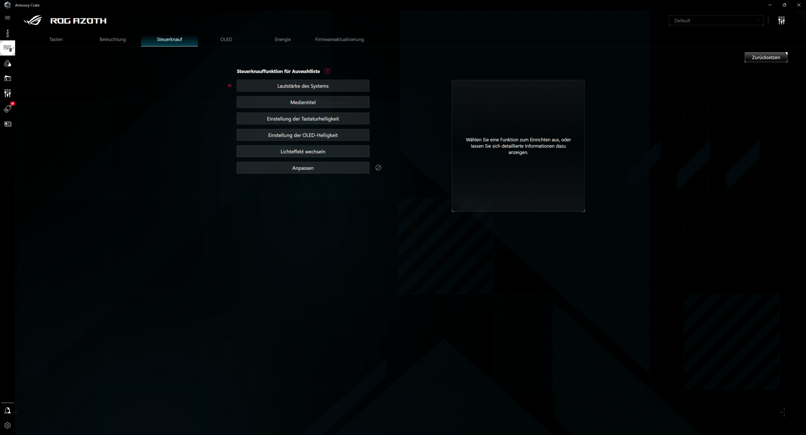Click the help question mark next to Steuerknauffunktion
This screenshot has height=435, width=806.
coord(327,71)
